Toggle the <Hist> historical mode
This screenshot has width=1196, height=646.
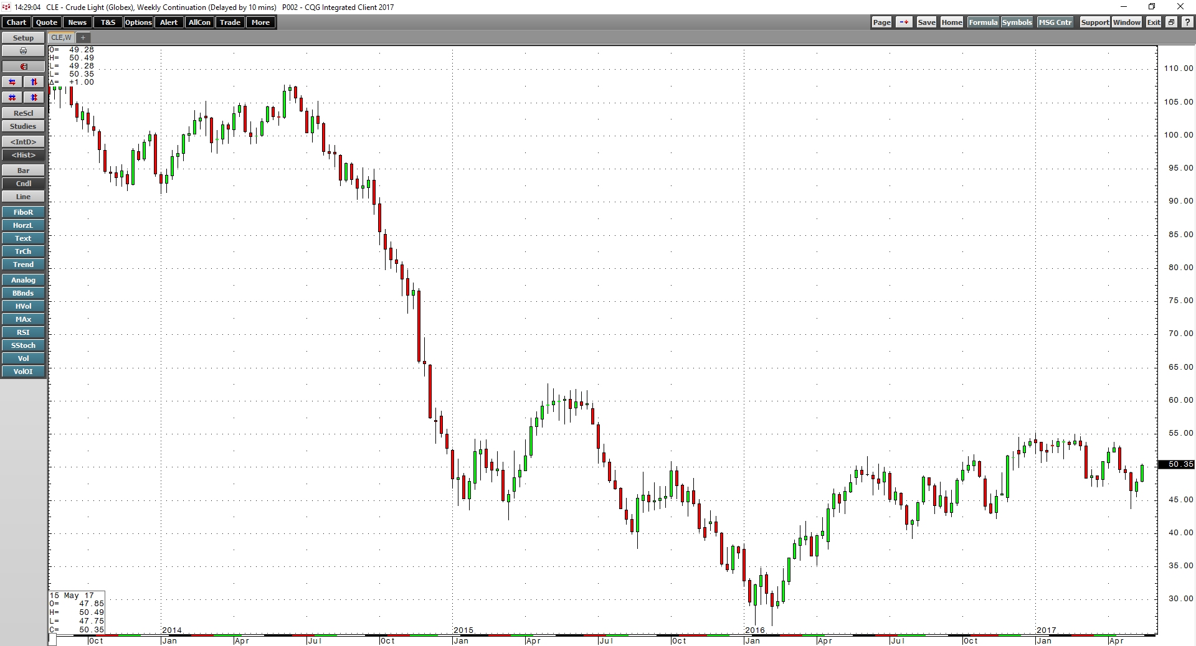click(x=23, y=155)
